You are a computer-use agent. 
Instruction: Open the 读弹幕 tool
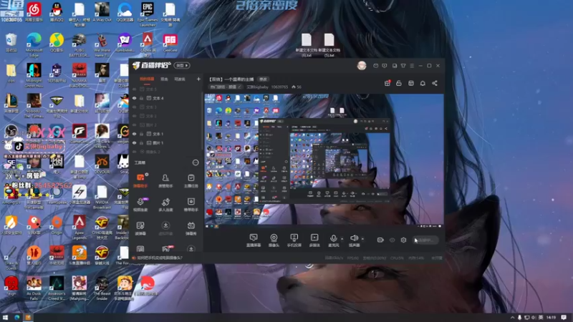click(140, 228)
